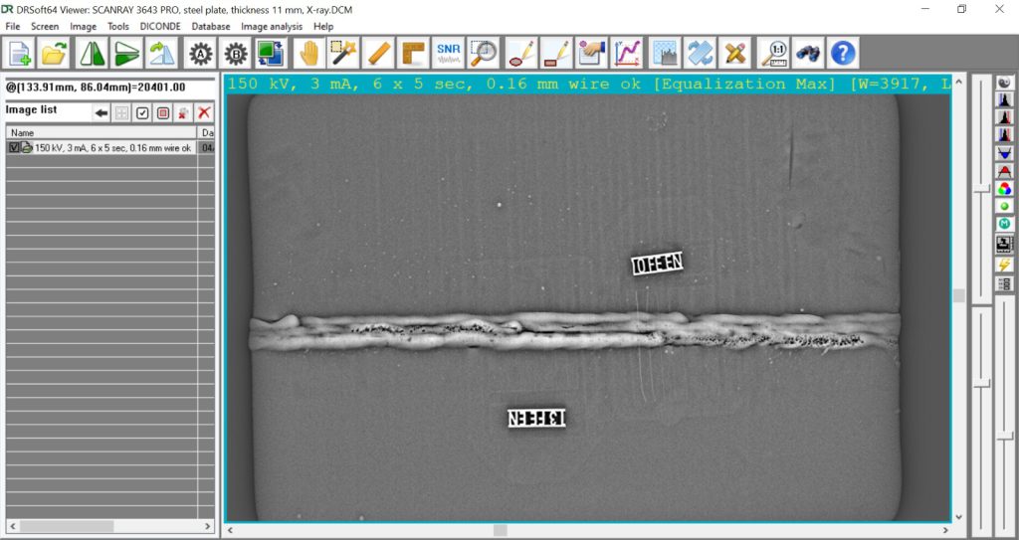Click the first histogram icon with blue line

pyautogui.click(x=1005, y=100)
